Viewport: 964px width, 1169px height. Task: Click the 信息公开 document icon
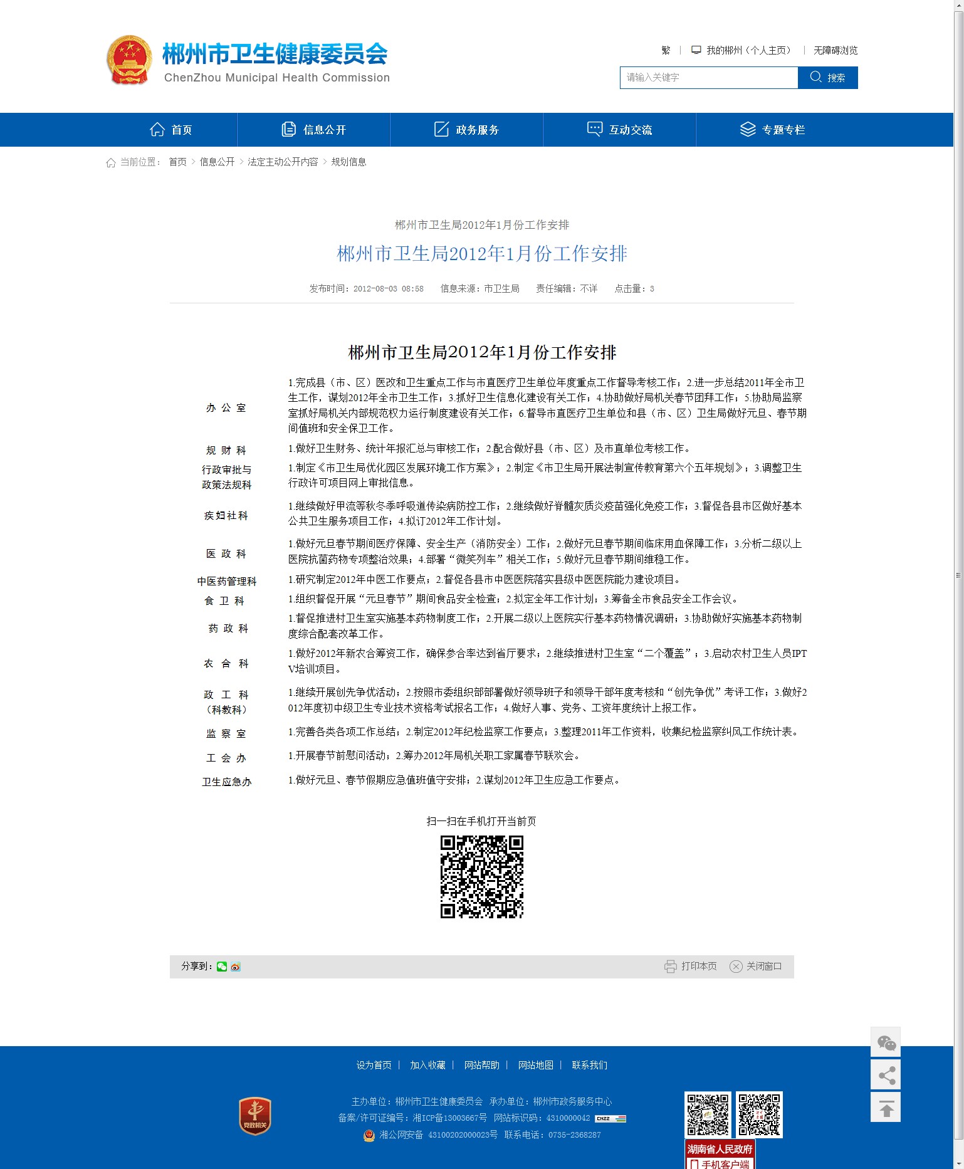(x=288, y=129)
